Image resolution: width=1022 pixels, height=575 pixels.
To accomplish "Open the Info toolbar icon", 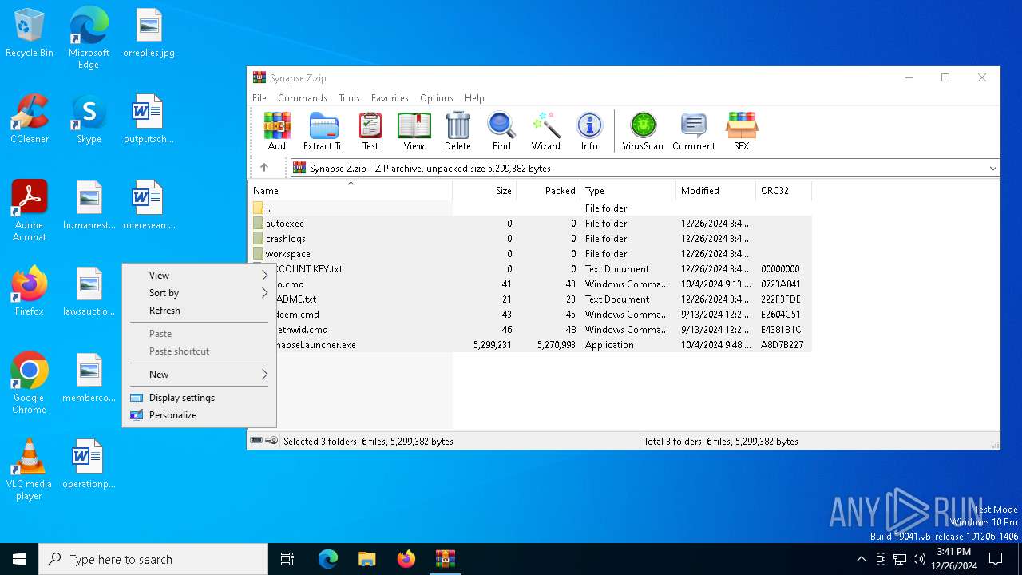I will point(589,131).
